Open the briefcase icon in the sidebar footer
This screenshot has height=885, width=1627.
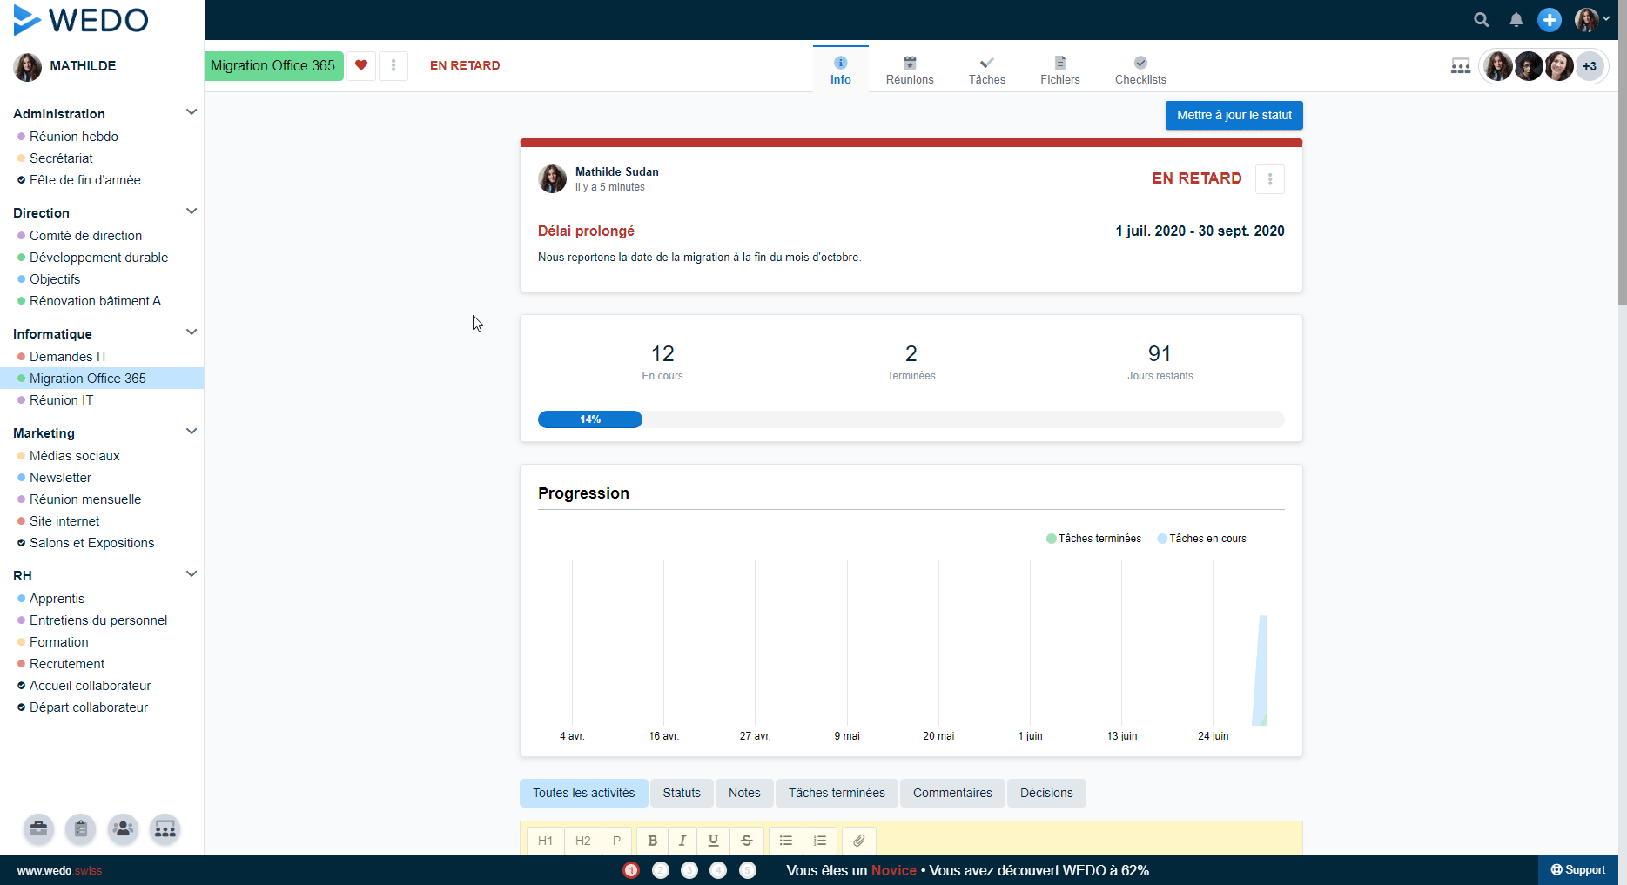tap(39, 828)
